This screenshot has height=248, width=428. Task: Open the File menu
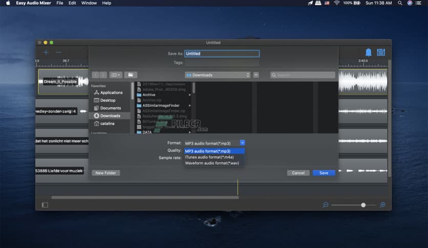coord(60,3)
